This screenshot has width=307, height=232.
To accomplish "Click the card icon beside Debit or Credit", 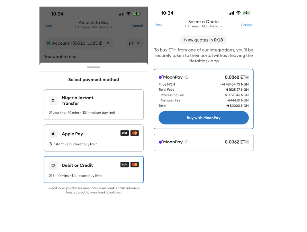I will pos(53,165).
